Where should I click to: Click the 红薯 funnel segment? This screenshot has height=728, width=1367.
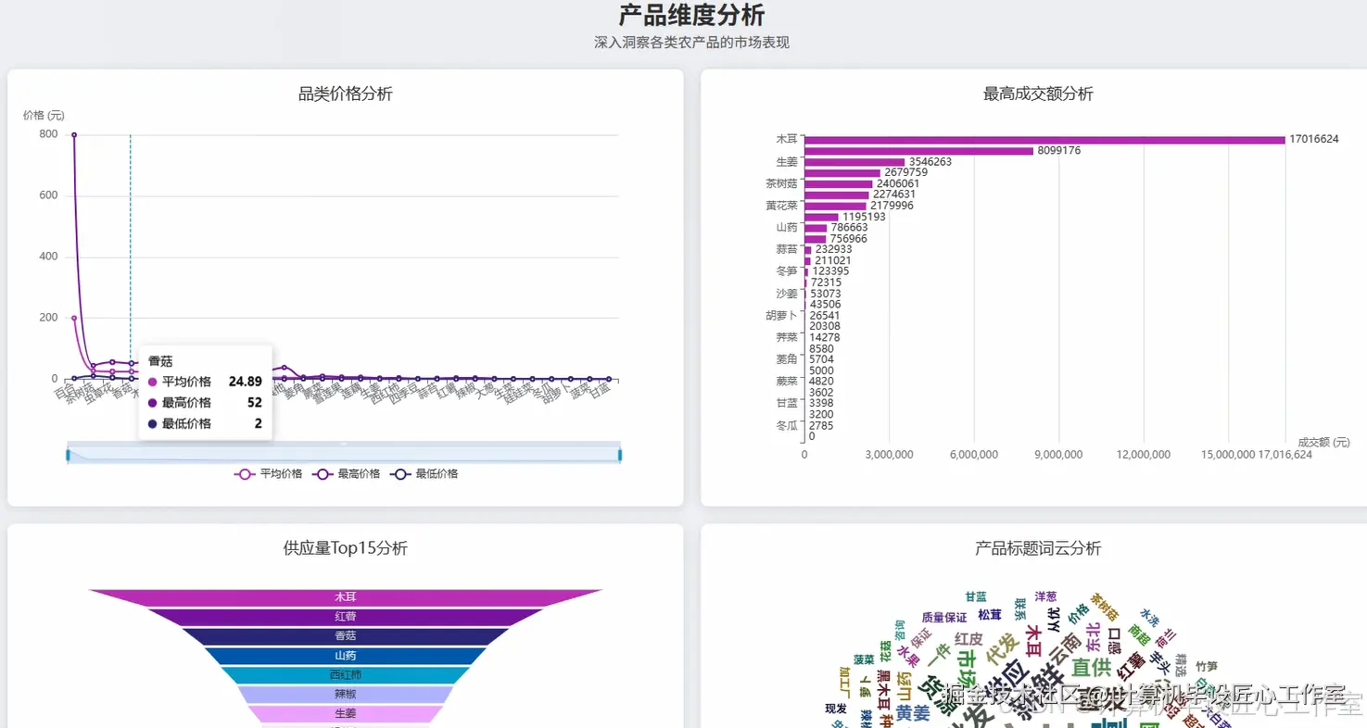pyautogui.click(x=345, y=617)
